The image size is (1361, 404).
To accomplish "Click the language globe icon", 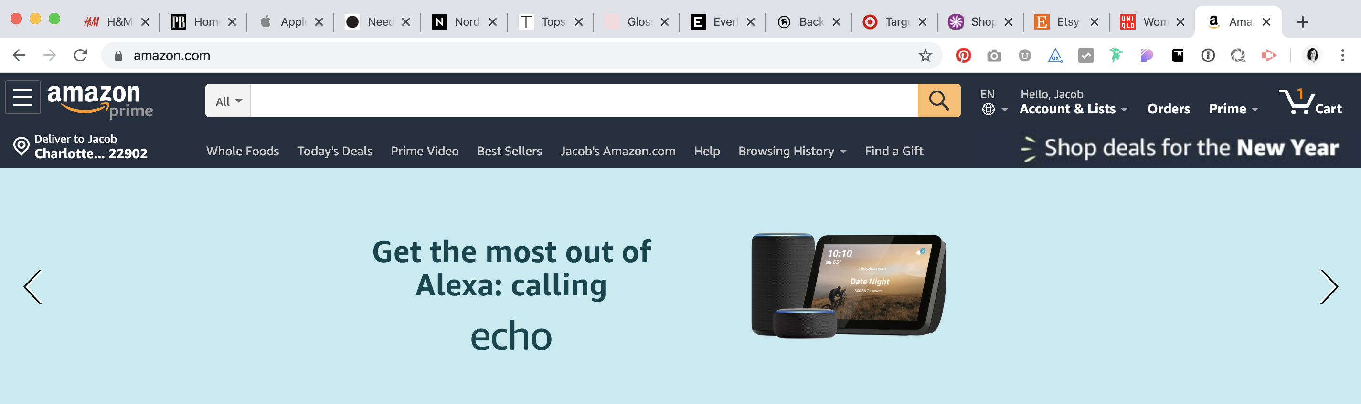I will [x=988, y=109].
